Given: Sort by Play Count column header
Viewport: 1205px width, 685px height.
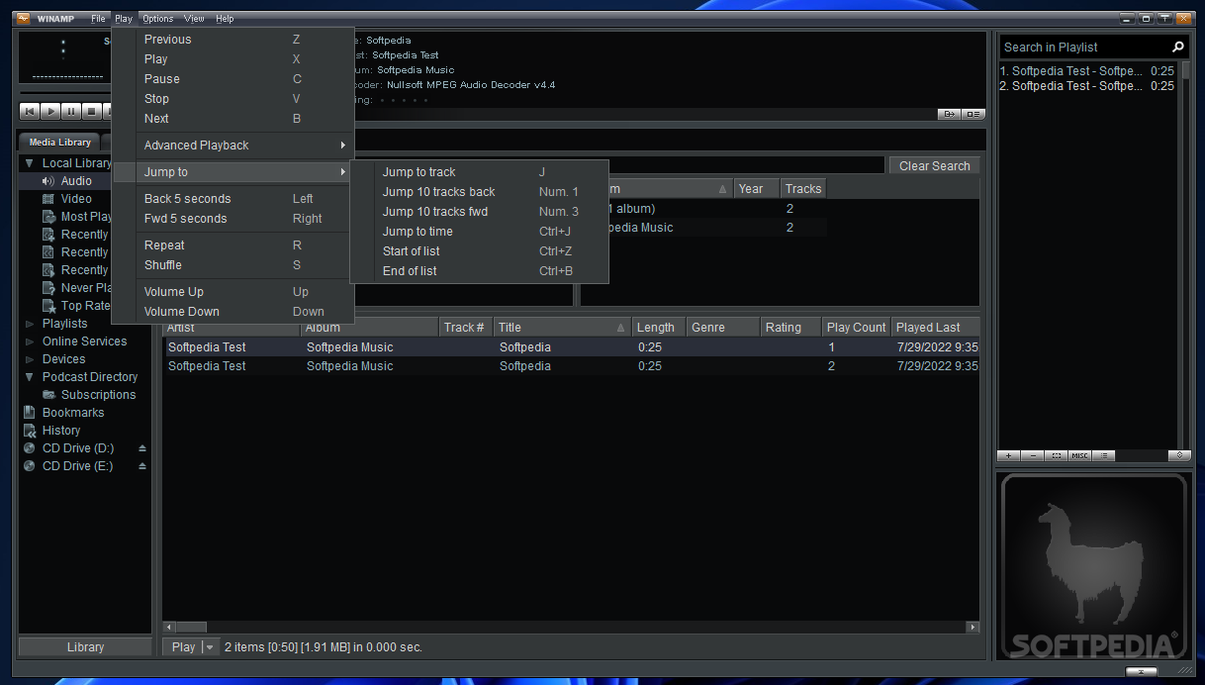Looking at the screenshot, I should point(856,328).
